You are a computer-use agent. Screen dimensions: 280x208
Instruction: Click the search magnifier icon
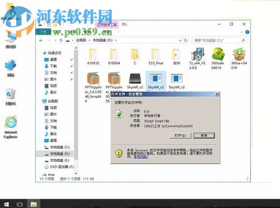(x=243, y=40)
